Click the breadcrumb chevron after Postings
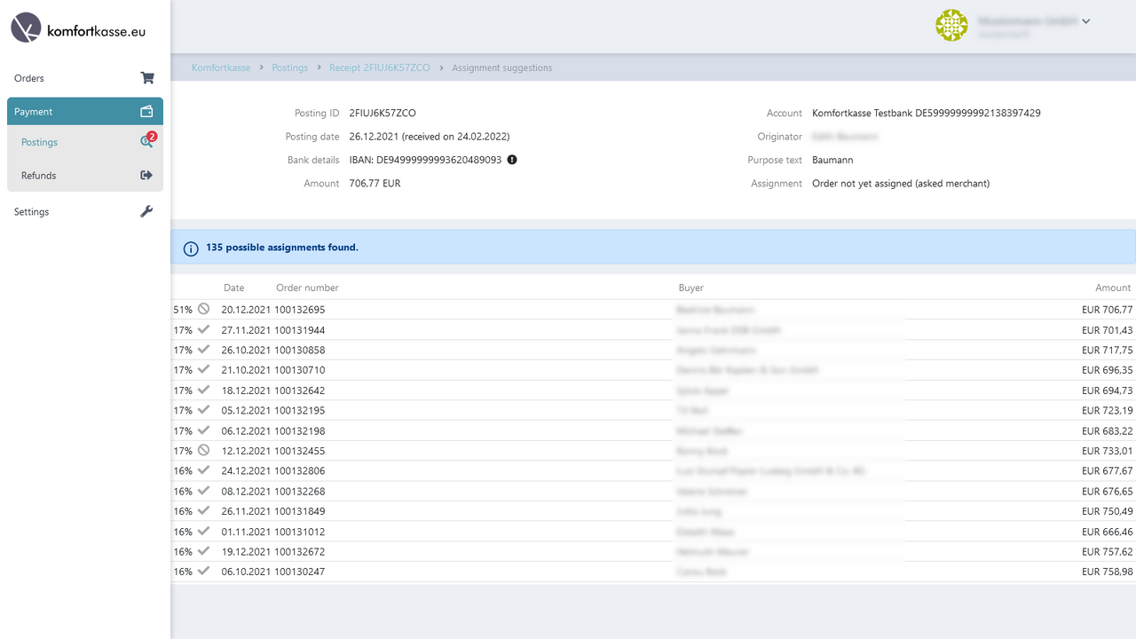 pyautogui.click(x=319, y=67)
